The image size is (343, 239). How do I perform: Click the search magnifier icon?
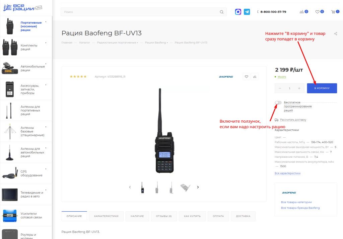[221, 12]
